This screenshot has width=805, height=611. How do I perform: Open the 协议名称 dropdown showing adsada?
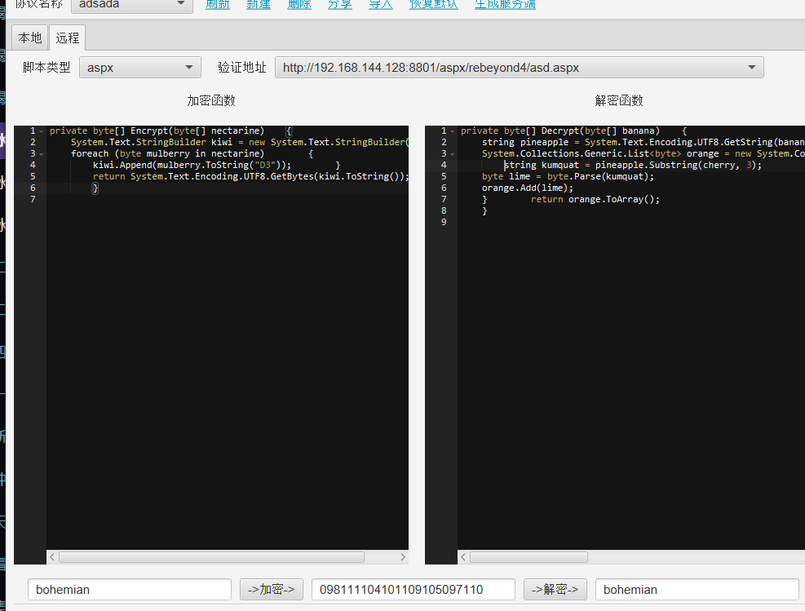132,4
